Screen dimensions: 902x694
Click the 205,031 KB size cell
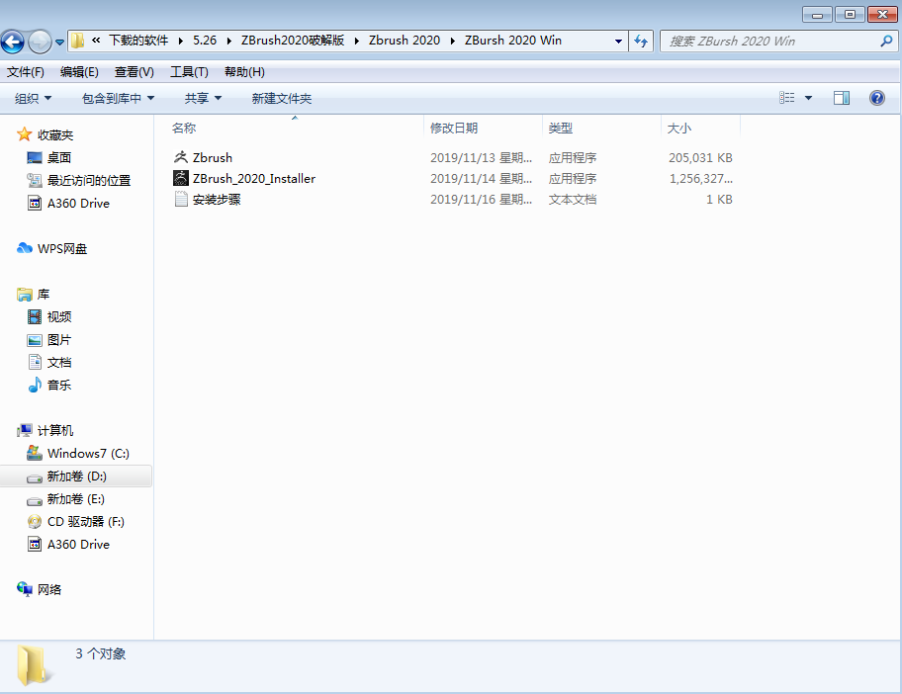tap(700, 157)
